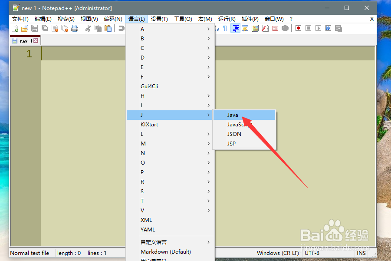Open the 宏(M) menu
The width and height of the screenshot is (391, 261).
pos(205,19)
